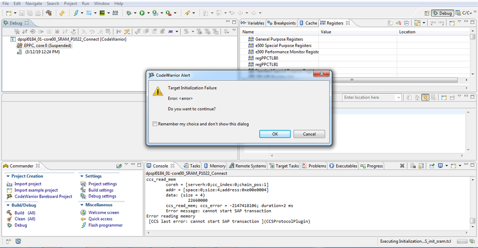Image resolution: width=478 pixels, height=248 pixels.
Task: Open the Navigate menu
Action: coord(33,3)
